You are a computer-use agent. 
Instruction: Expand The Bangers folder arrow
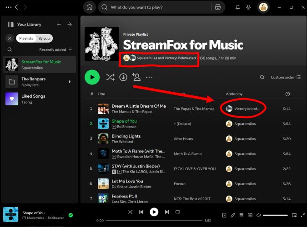70,82
